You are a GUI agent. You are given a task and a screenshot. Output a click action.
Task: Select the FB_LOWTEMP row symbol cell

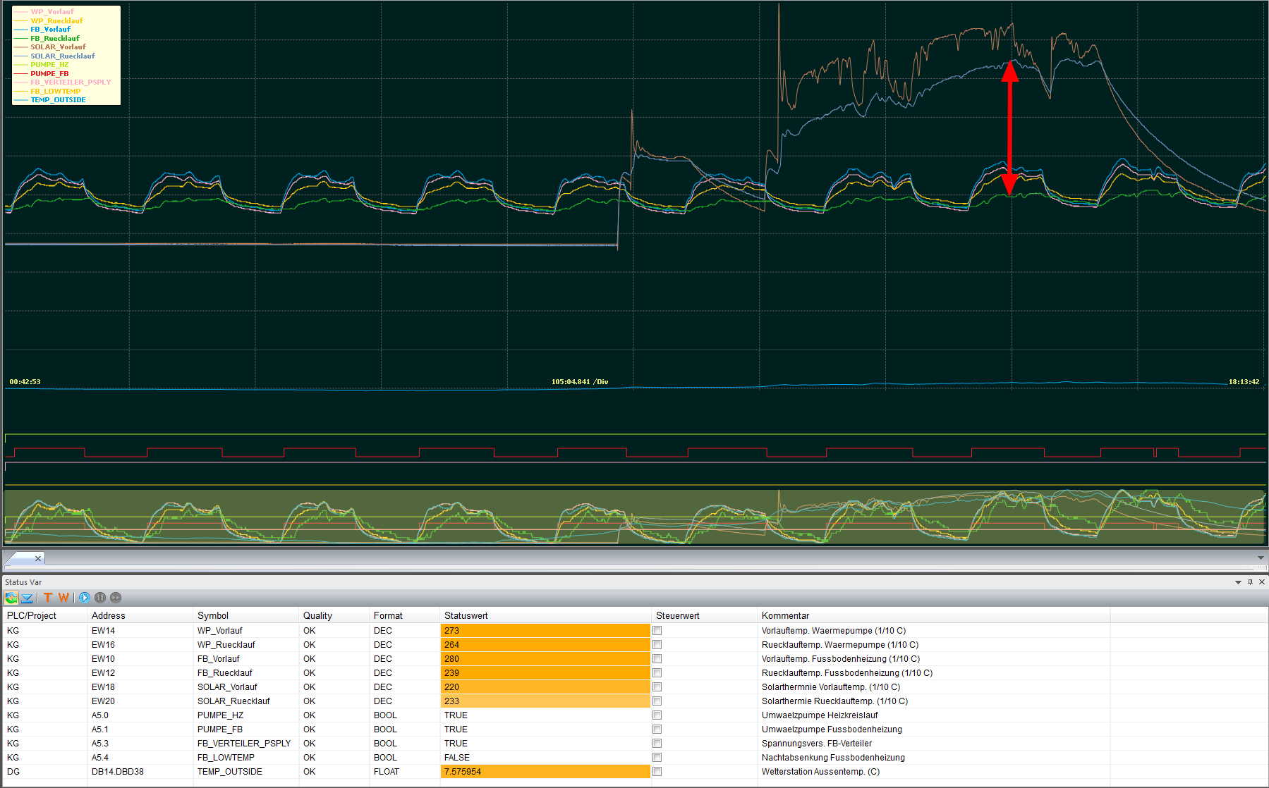click(x=226, y=758)
